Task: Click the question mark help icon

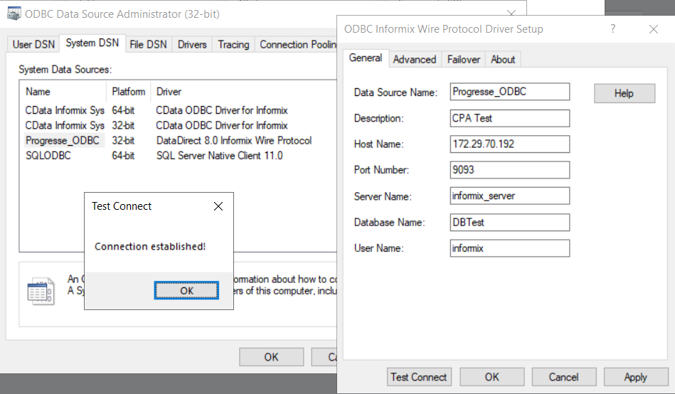Action: point(613,29)
